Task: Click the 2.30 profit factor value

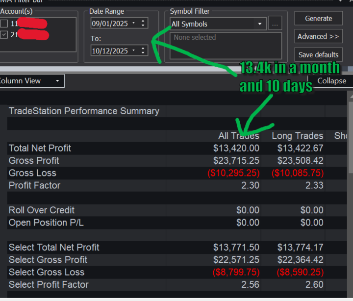Action: click(250, 185)
